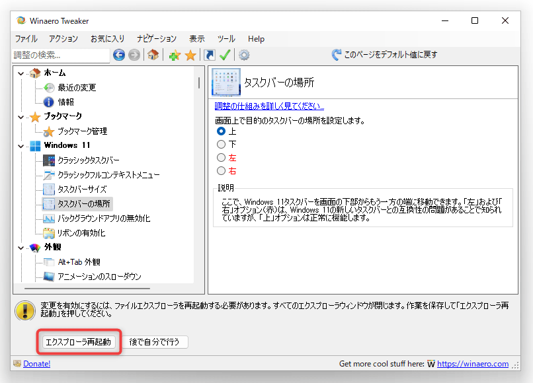The image size is (533, 383).
Task: Open settings via the gear icon
Action: [x=244, y=55]
